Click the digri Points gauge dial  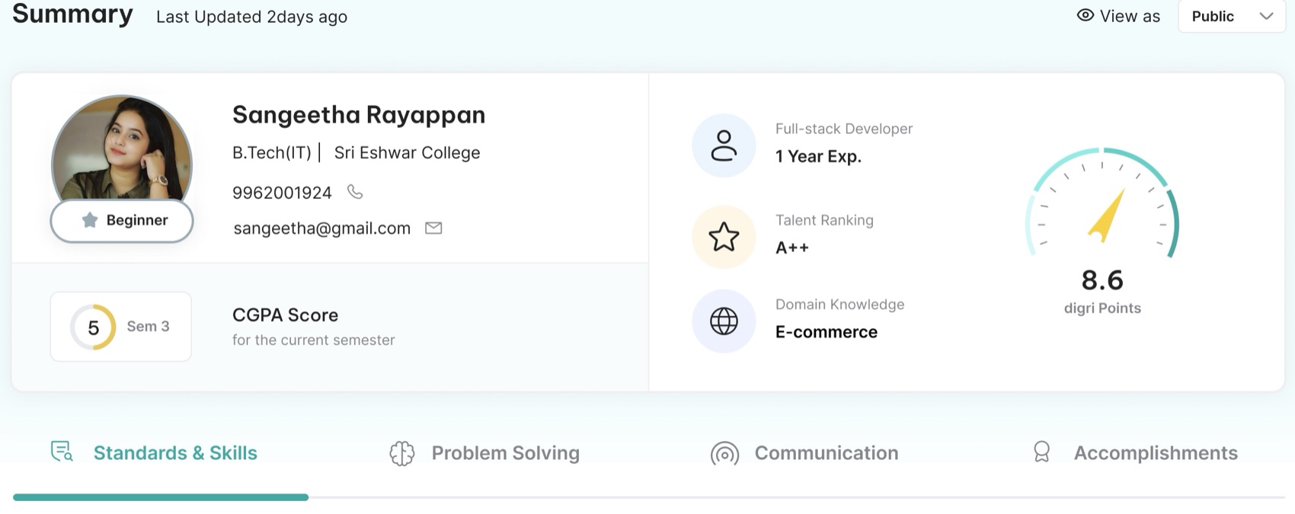pyautogui.click(x=1102, y=204)
